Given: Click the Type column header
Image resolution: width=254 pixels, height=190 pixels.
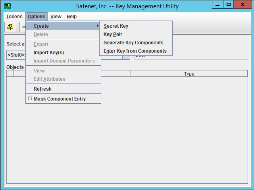Looking at the screenshot, I should coord(189,74).
